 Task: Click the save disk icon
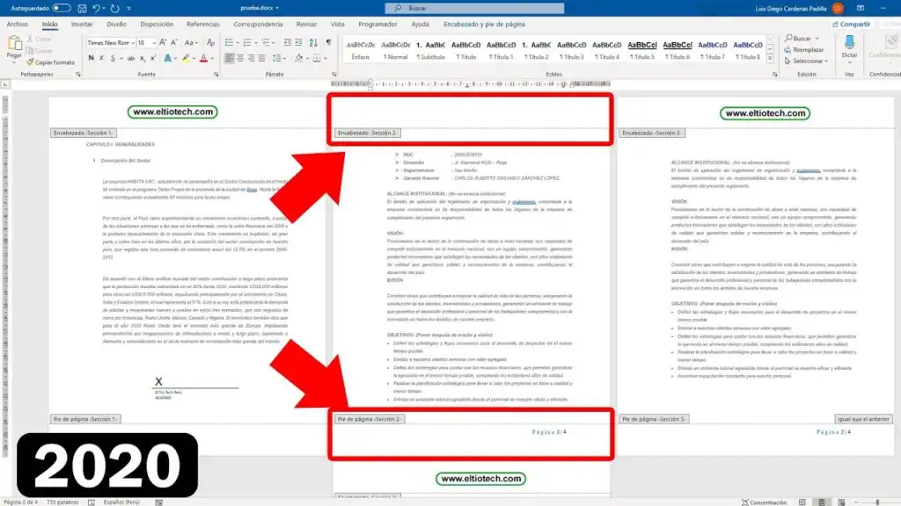[x=82, y=8]
